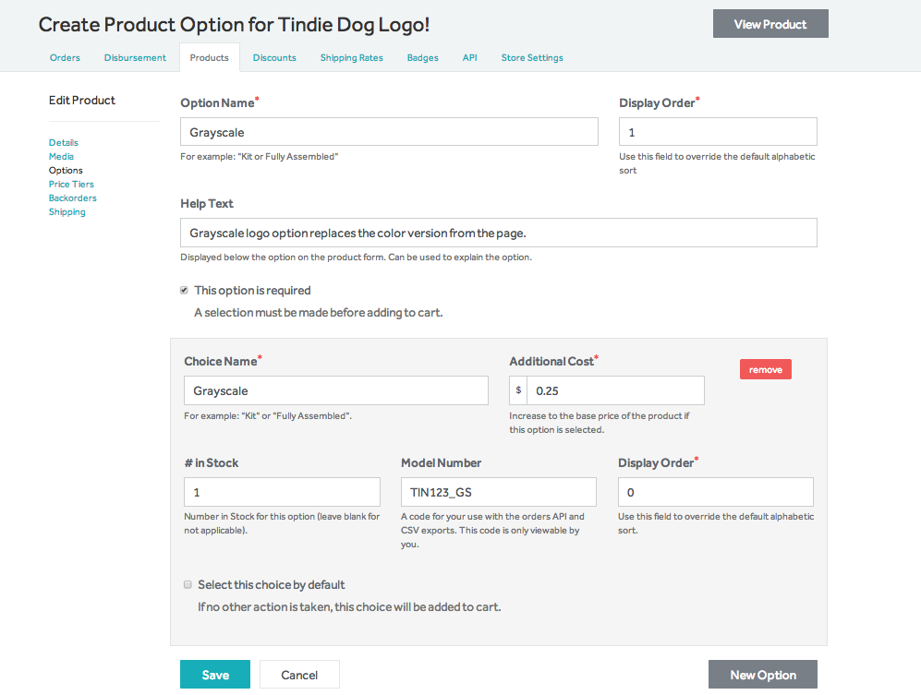Select the Model Number field
Image resolution: width=921 pixels, height=695 pixels.
tap(498, 492)
